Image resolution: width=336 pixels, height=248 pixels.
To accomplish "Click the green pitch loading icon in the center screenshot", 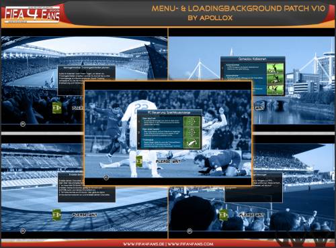I will pos(139,161).
